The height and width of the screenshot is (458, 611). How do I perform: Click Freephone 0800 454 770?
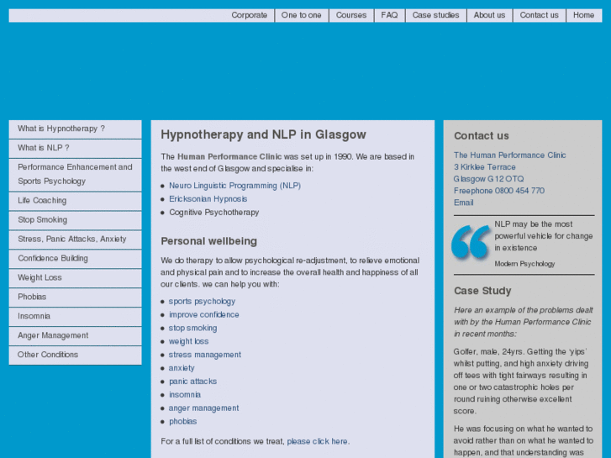(499, 191)
